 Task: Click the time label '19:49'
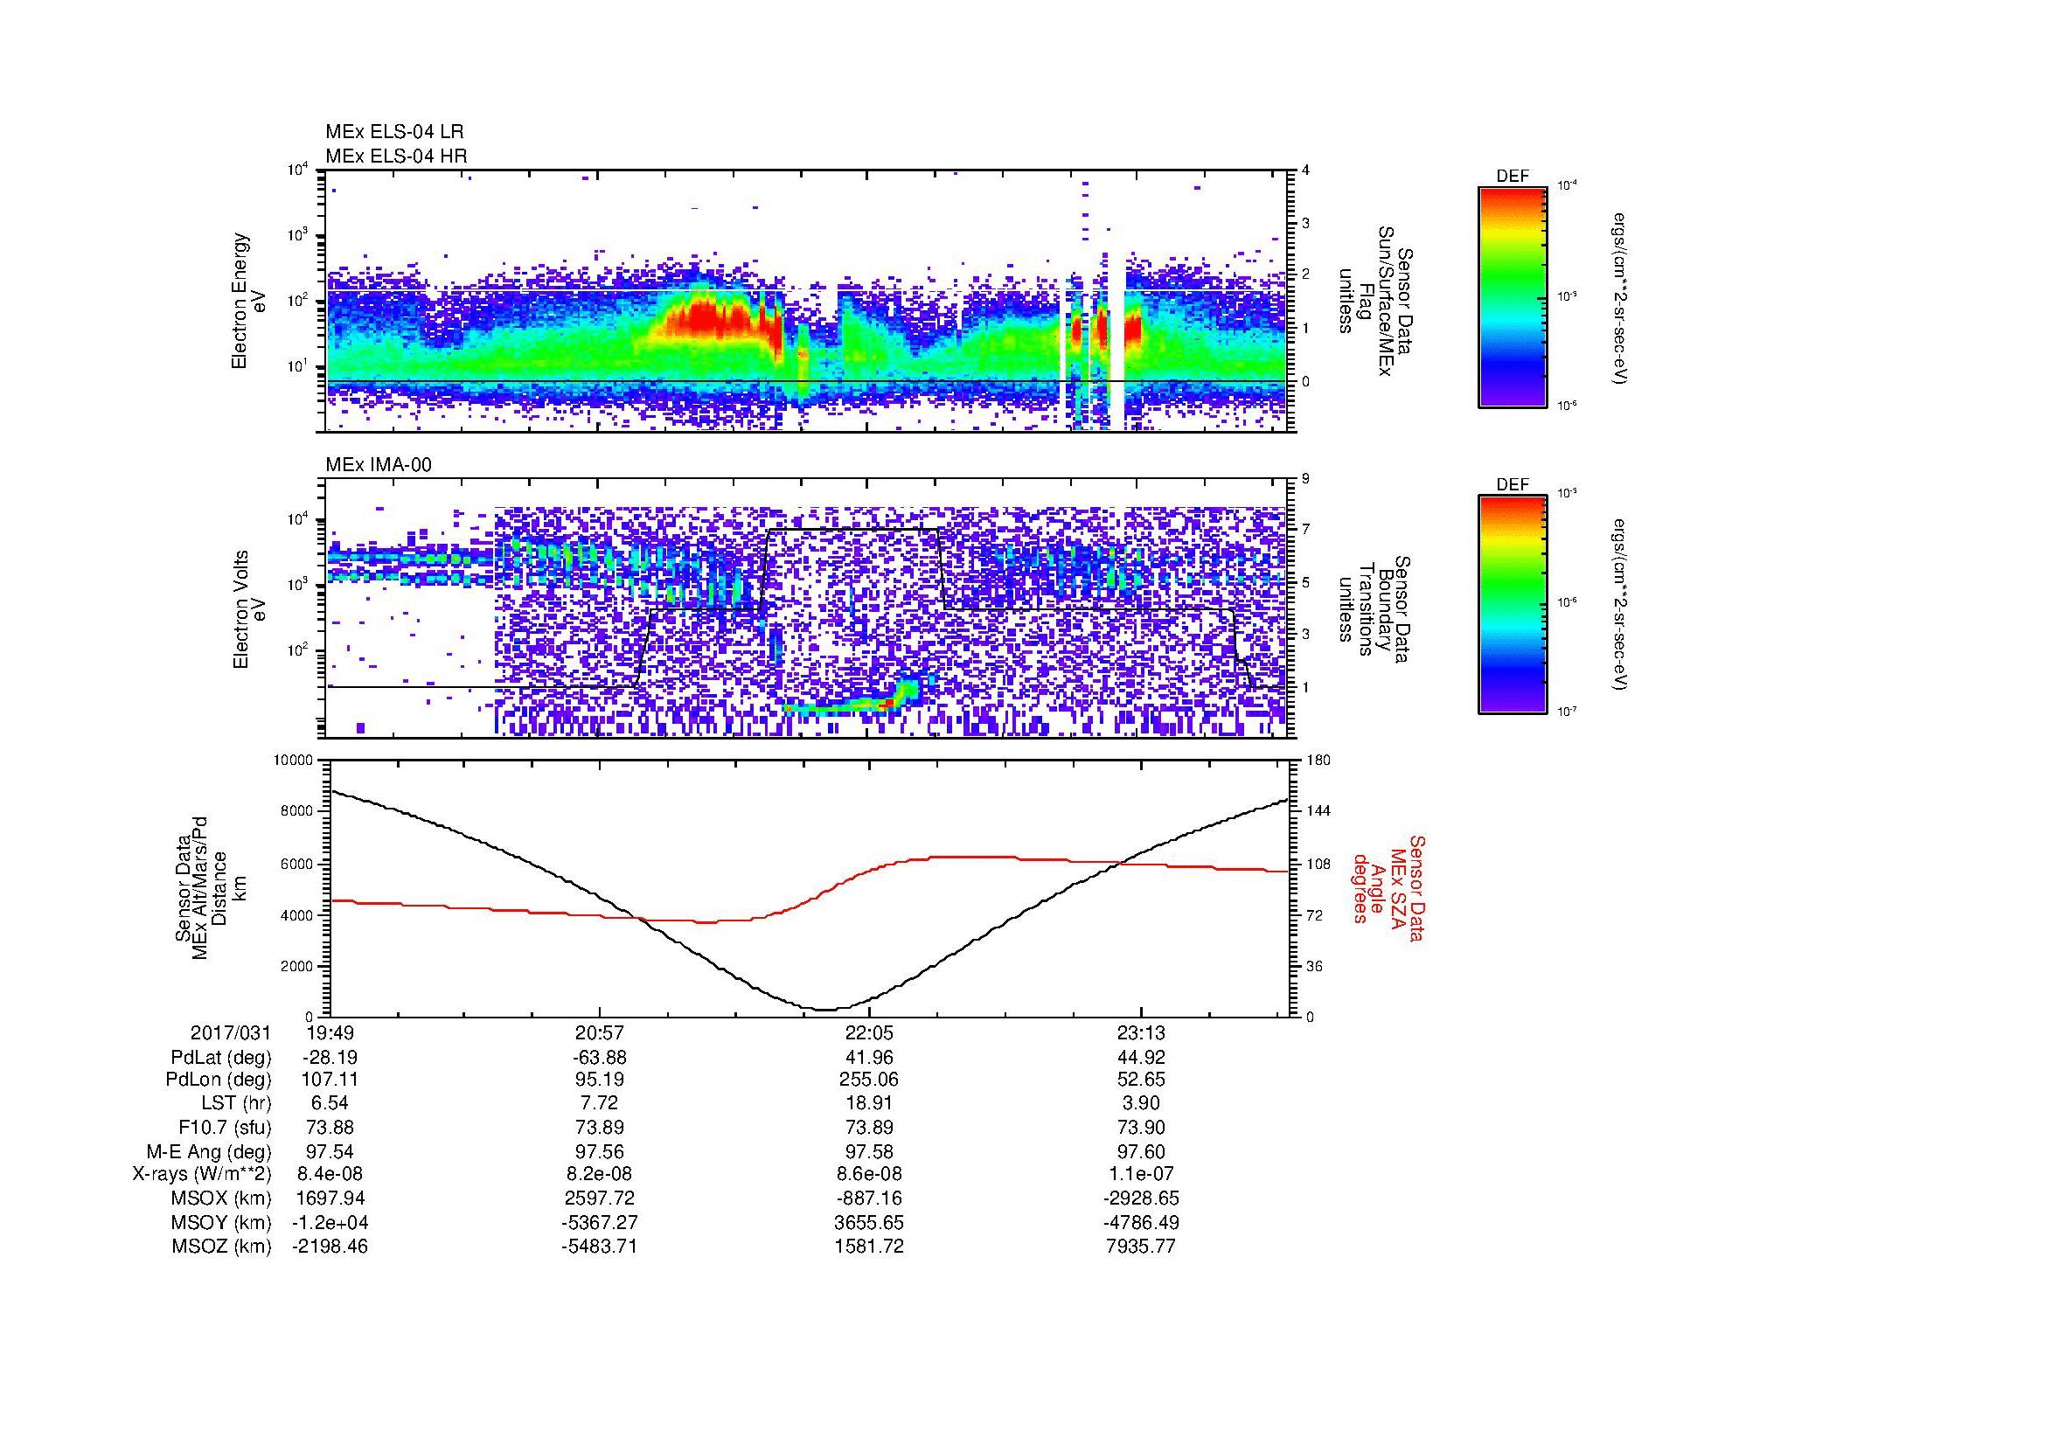(x=330, y=1033)
